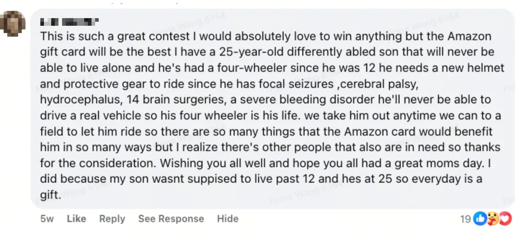Reply to the comment

[x=112, y=219]
